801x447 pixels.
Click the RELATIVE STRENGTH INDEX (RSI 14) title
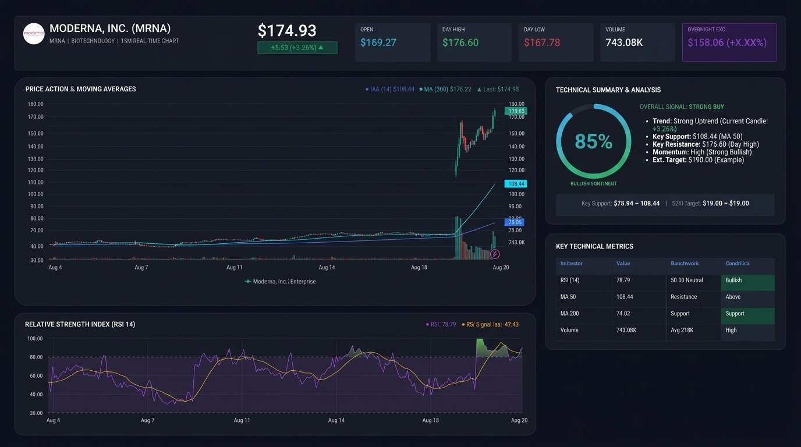[x=80, y=324]
